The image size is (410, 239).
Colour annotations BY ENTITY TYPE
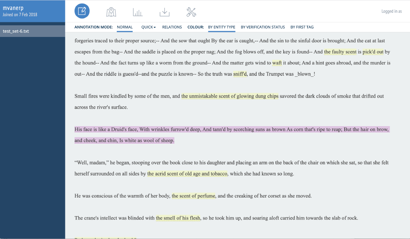[222, 27]
